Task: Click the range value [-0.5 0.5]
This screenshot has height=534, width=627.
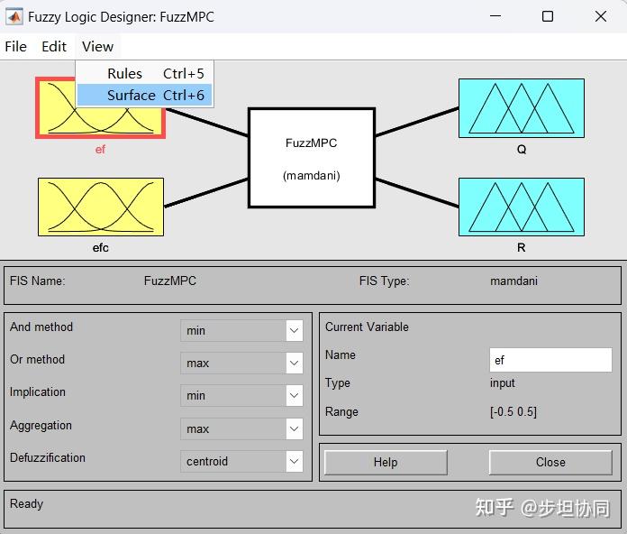Action: point(513,411)
